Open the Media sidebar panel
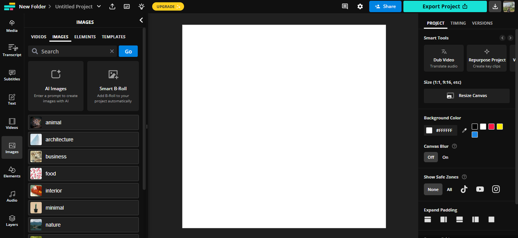518x238 pixels. 12,26
